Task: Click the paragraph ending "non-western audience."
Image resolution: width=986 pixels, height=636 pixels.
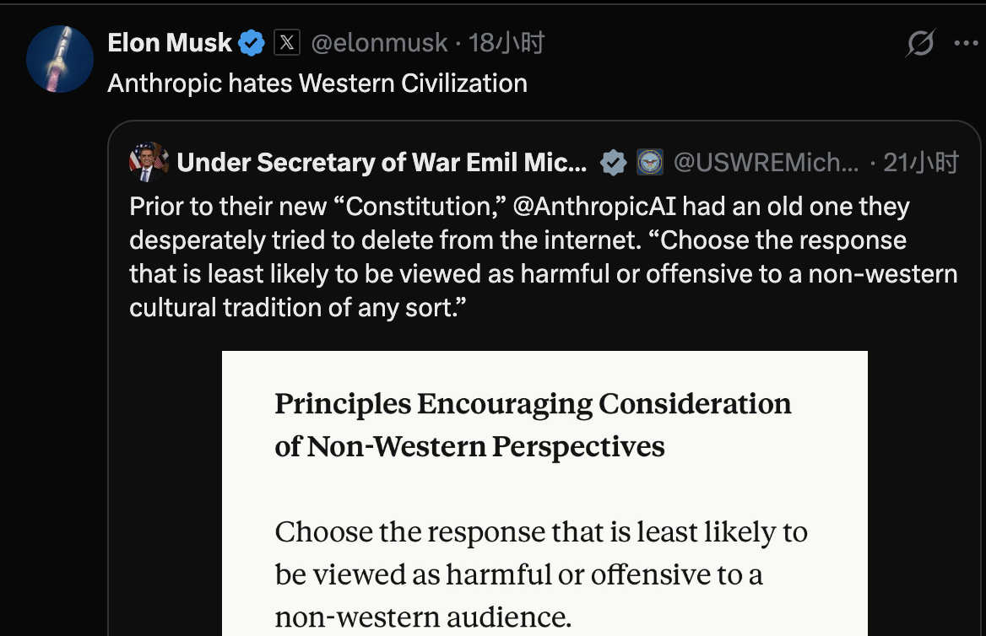Action: [540, 575]
